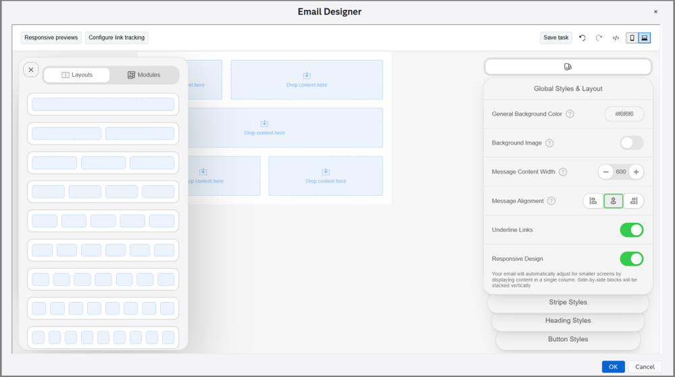Click the 600 width value field
Viewport: 675px width, 377px height.
click(621, 172)
